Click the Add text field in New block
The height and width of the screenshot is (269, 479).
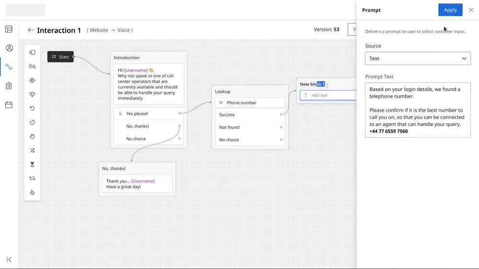pyautogui.click(x=328, y=95)
